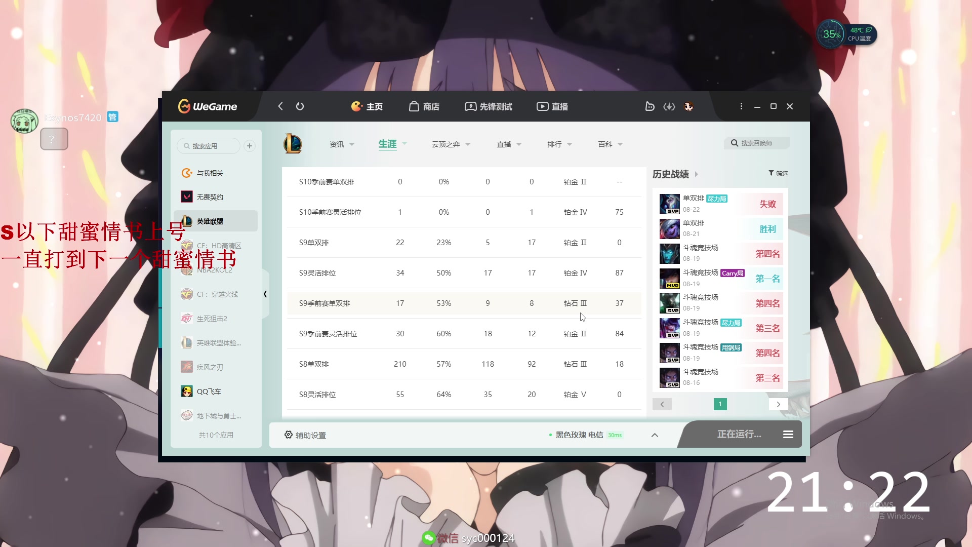Click the question mark button on desktop

[54, 139]
